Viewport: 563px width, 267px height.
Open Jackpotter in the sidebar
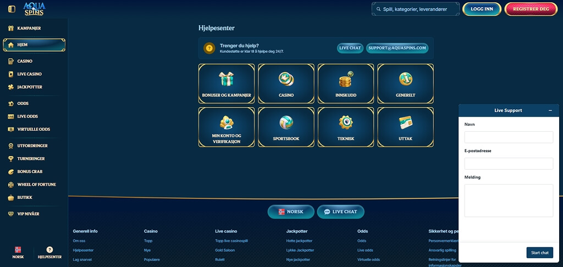(34, 87)
